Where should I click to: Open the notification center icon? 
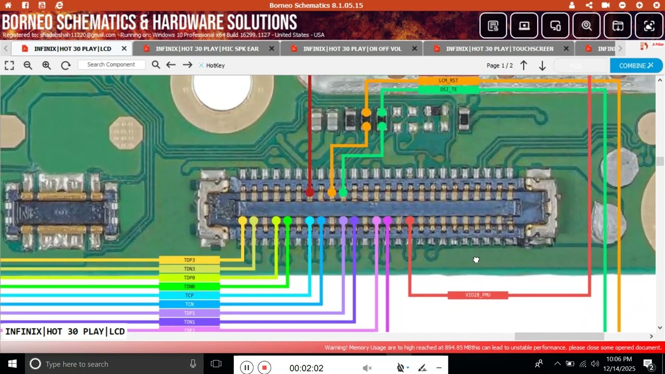coord(648,364)
